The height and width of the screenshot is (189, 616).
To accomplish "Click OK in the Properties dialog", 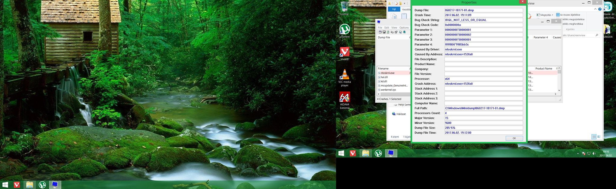I will [x=514, y=138].
